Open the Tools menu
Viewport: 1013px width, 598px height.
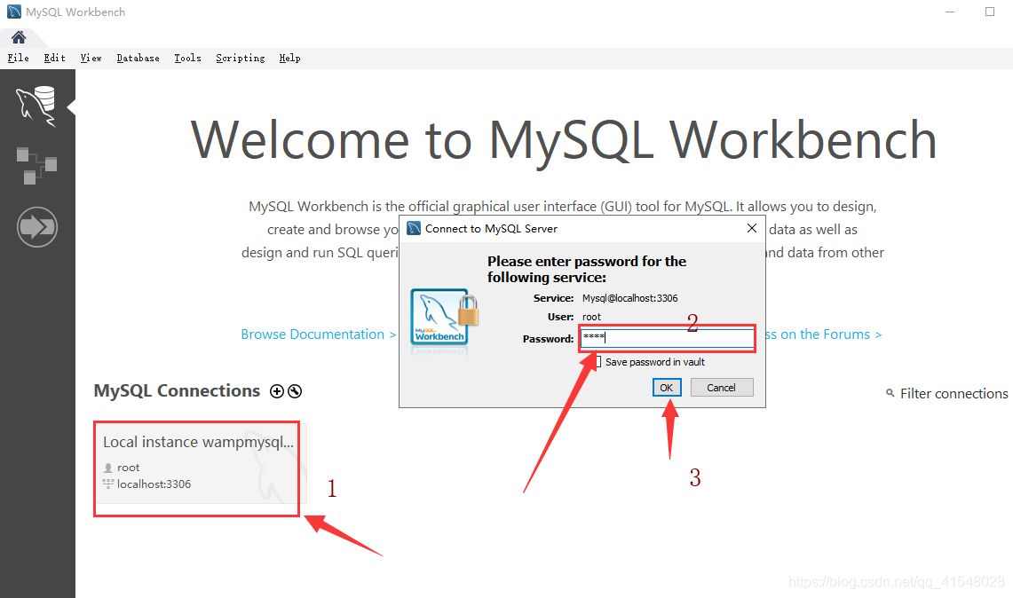pyautogui.click(x=187, y=59)
